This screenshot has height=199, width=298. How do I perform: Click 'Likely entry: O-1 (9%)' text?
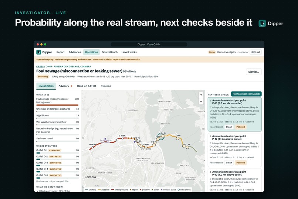63,77
